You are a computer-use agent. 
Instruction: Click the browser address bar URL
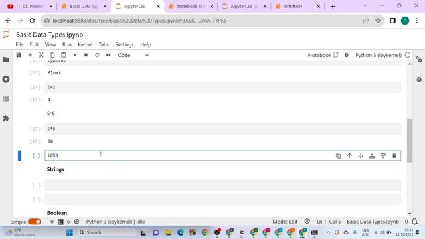coord(139,21)
